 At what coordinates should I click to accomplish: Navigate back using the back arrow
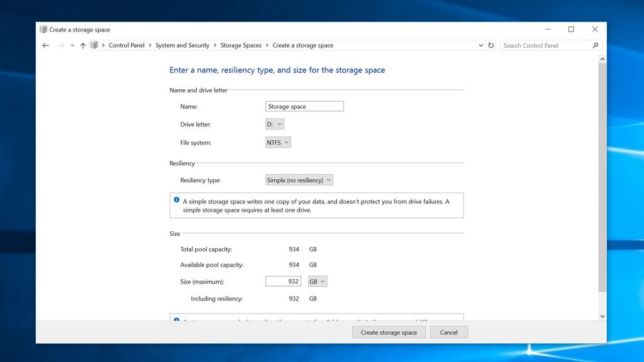pyautogui.click(x=45, y=45)
